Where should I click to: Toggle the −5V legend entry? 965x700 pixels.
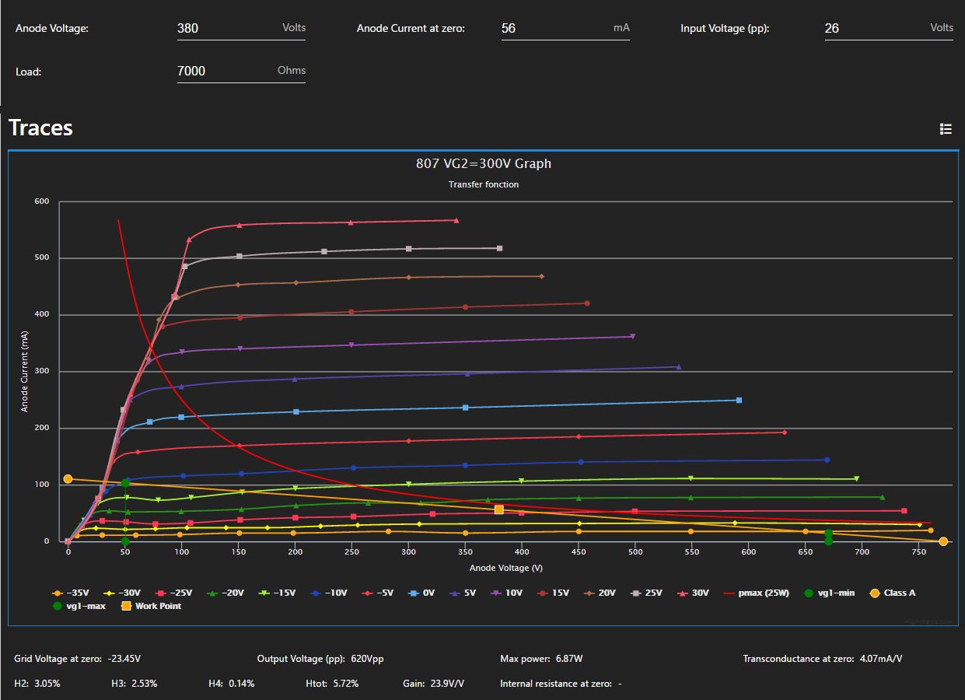point(378,593)
